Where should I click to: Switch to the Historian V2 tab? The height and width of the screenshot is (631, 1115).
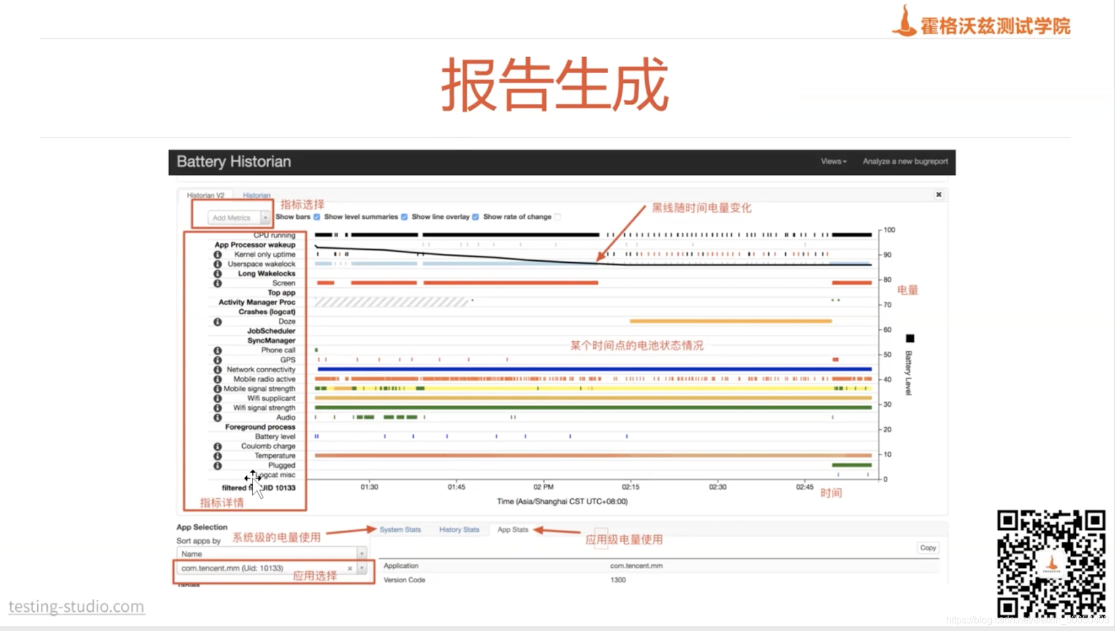point(205,195)
